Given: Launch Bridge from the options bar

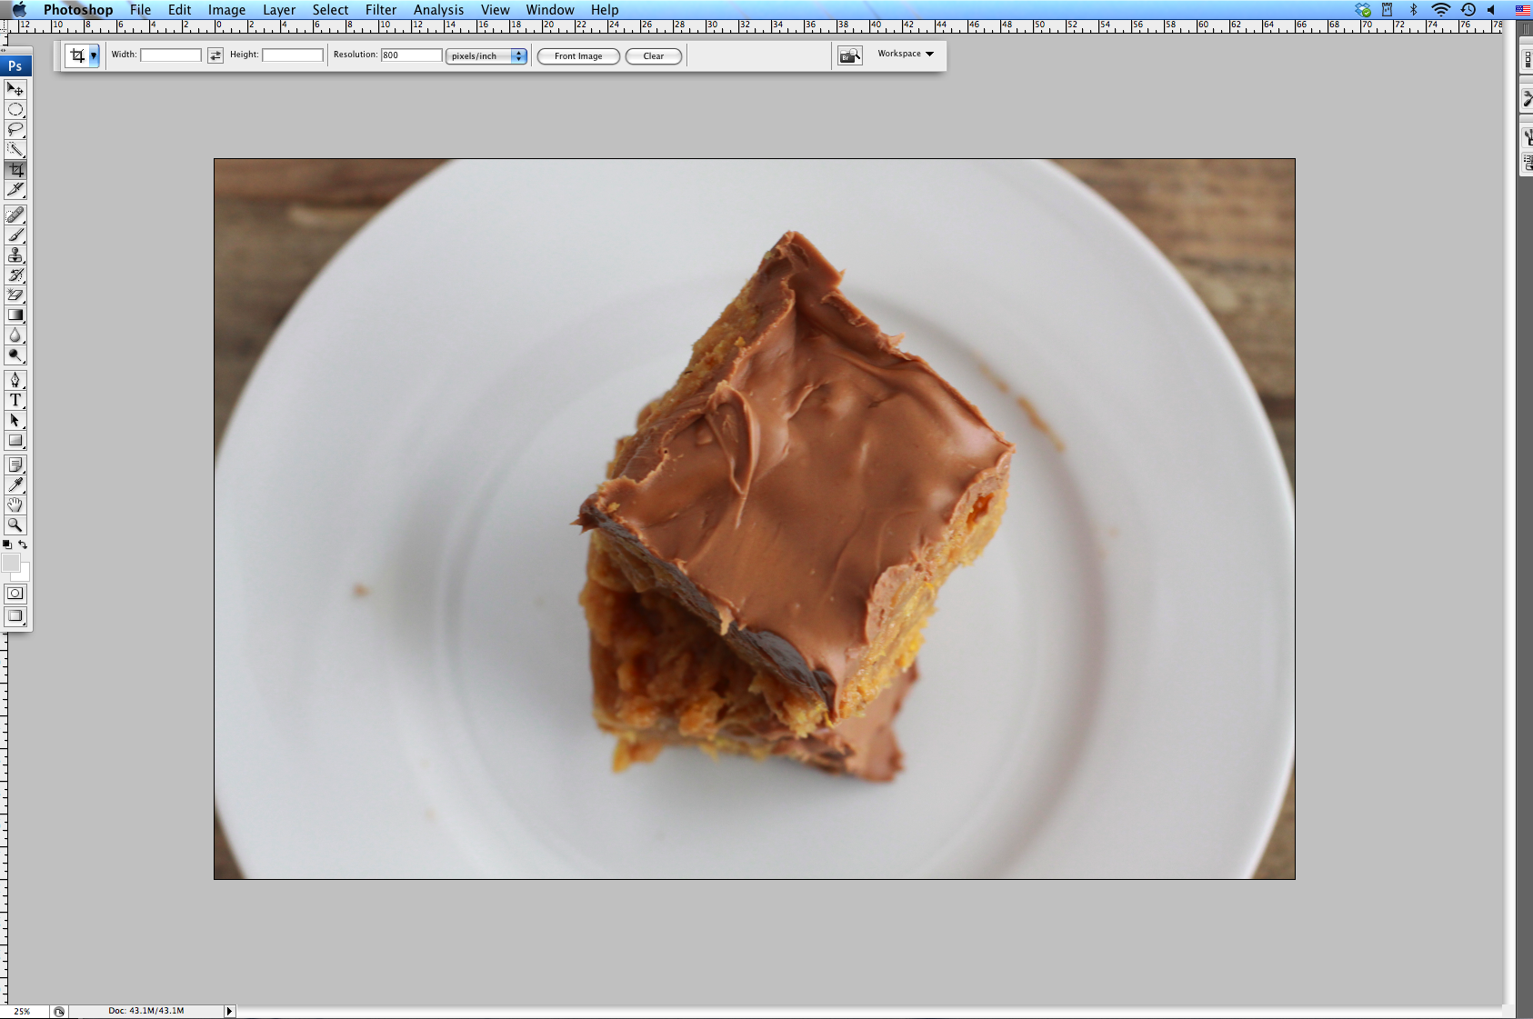Looking at the screenshot, I should pos(850,55).
